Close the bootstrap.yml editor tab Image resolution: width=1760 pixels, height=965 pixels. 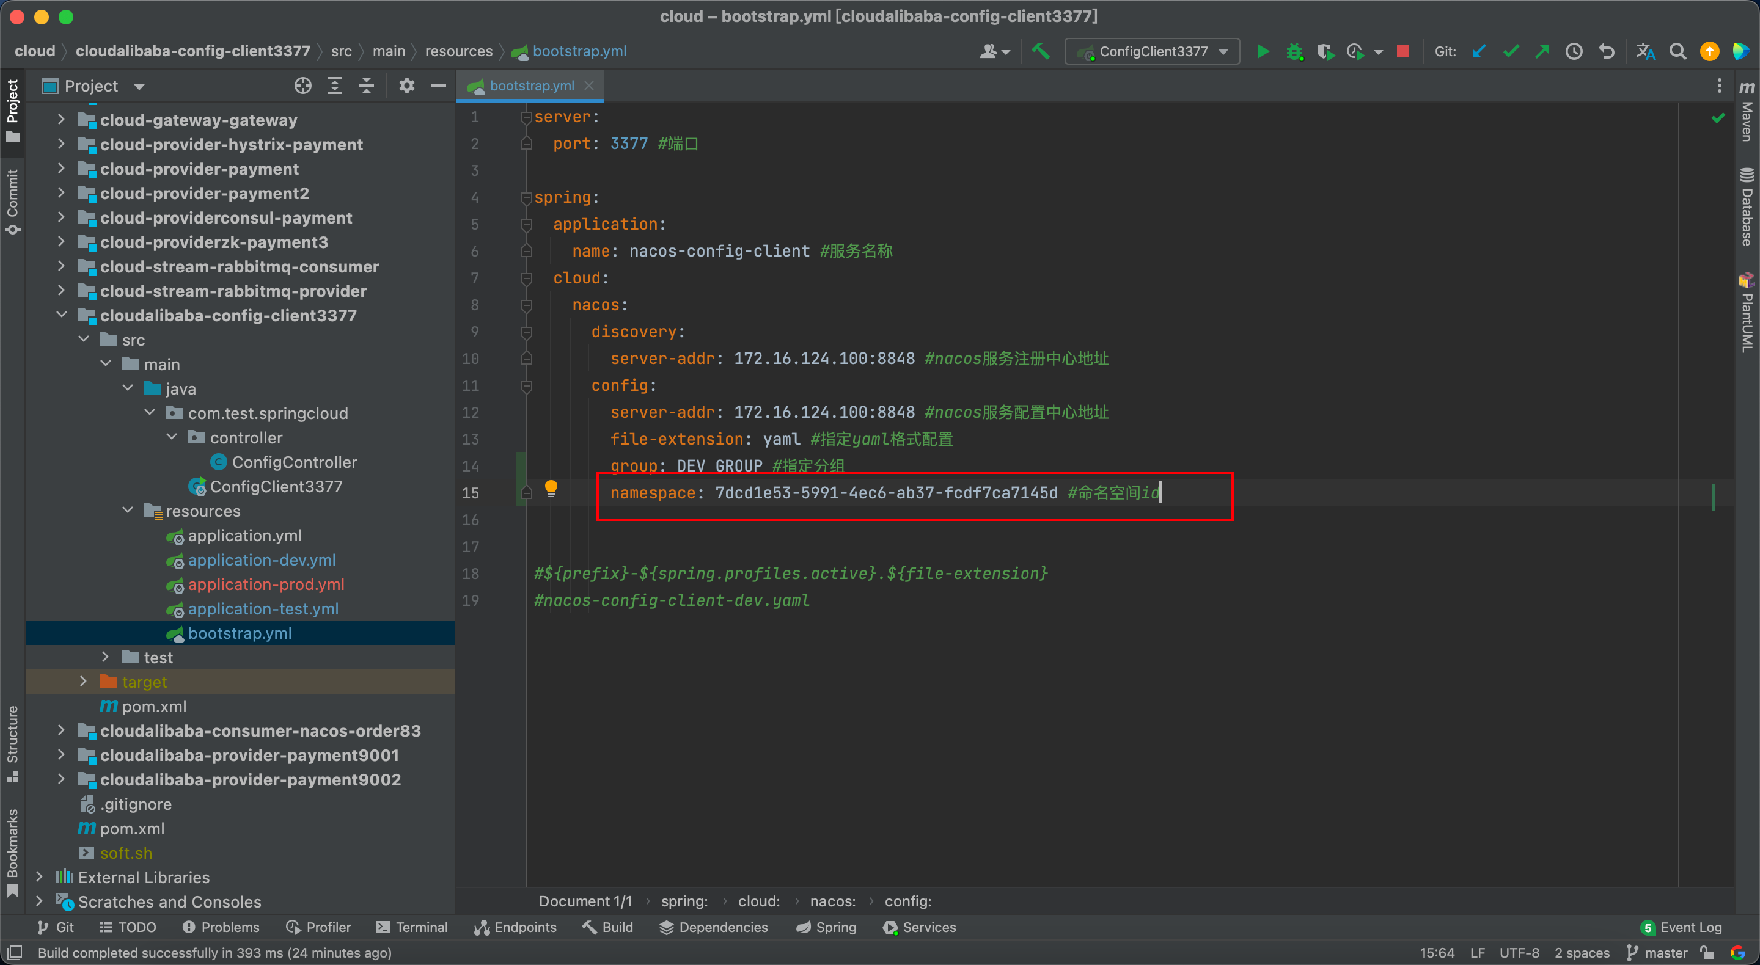[589, 86]
